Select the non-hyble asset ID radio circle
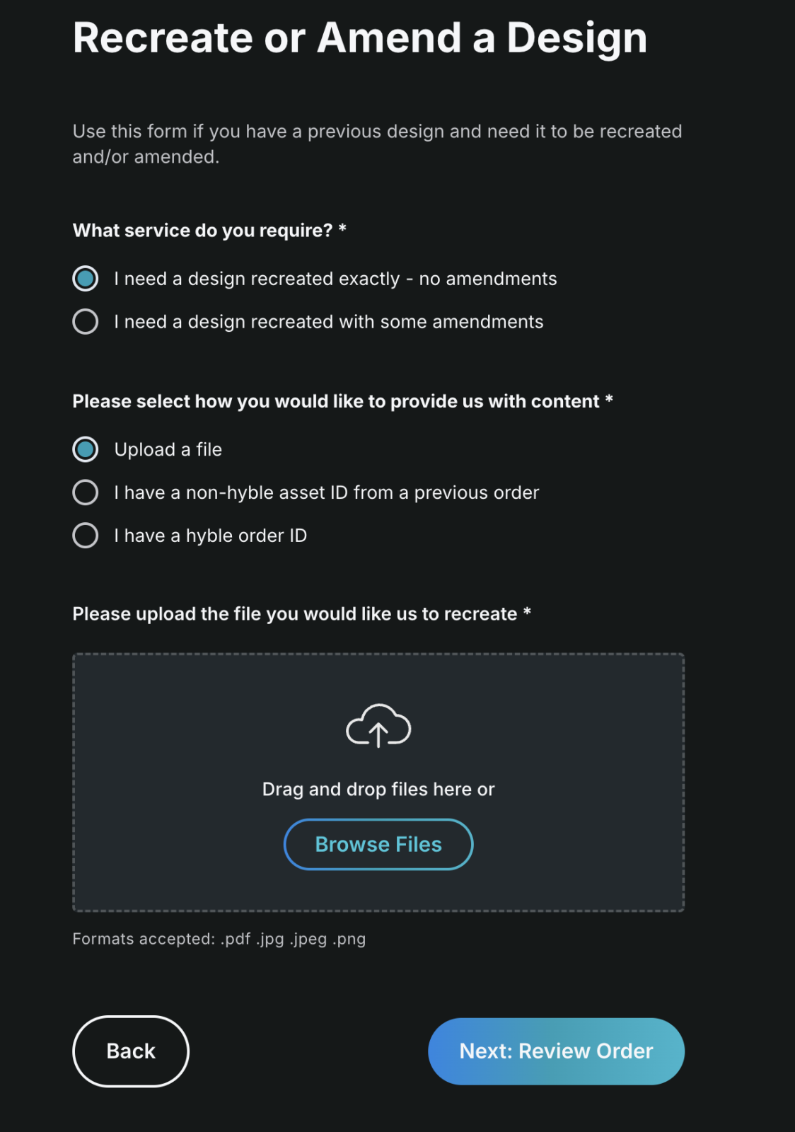Screen dimensions: 795x1132 tap(86, 492)
